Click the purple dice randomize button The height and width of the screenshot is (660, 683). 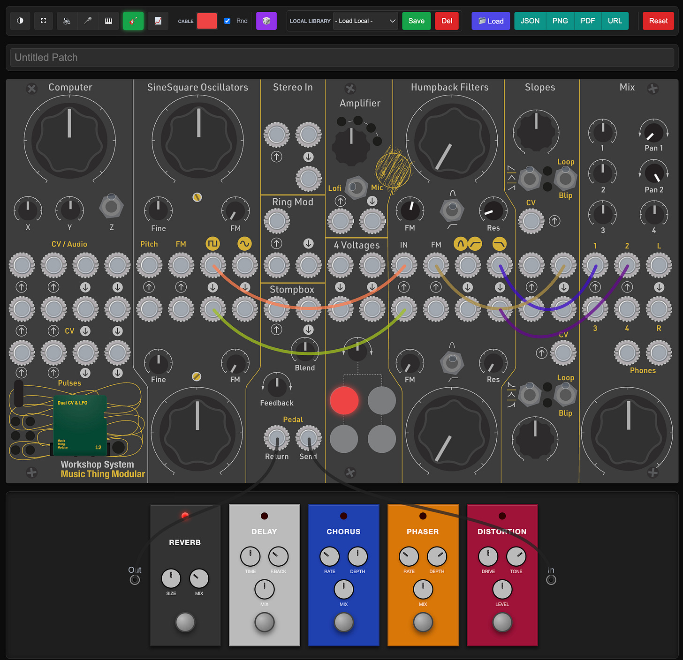point(266,21)
